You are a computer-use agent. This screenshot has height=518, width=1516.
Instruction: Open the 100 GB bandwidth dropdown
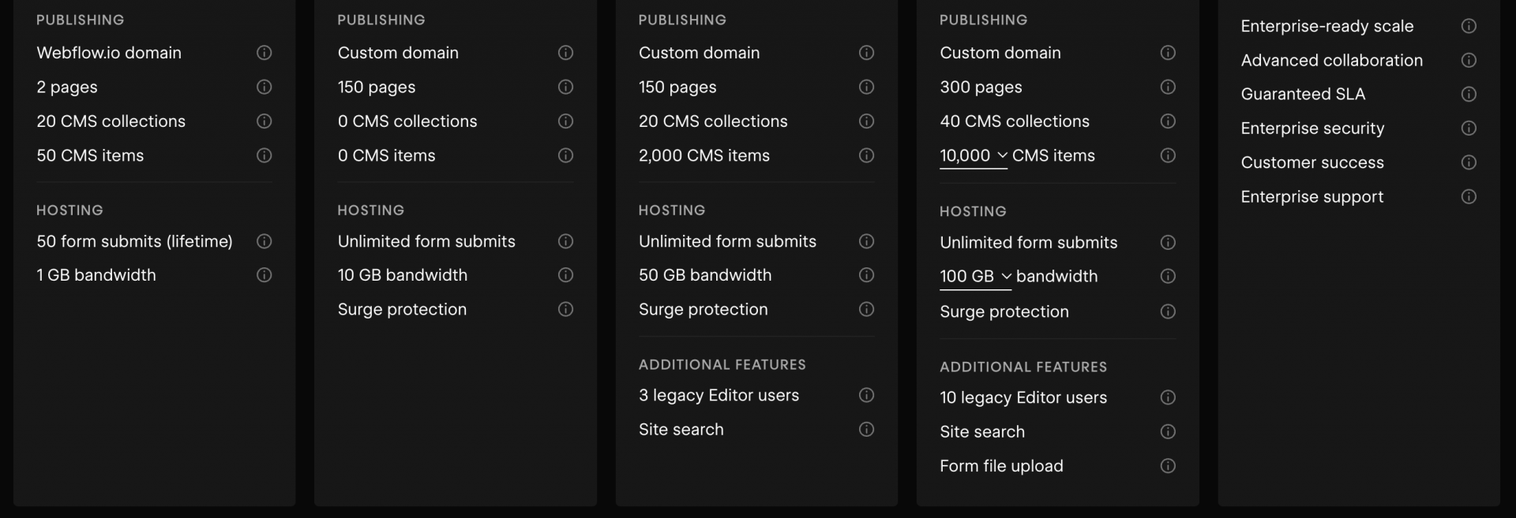coord(976,277)
